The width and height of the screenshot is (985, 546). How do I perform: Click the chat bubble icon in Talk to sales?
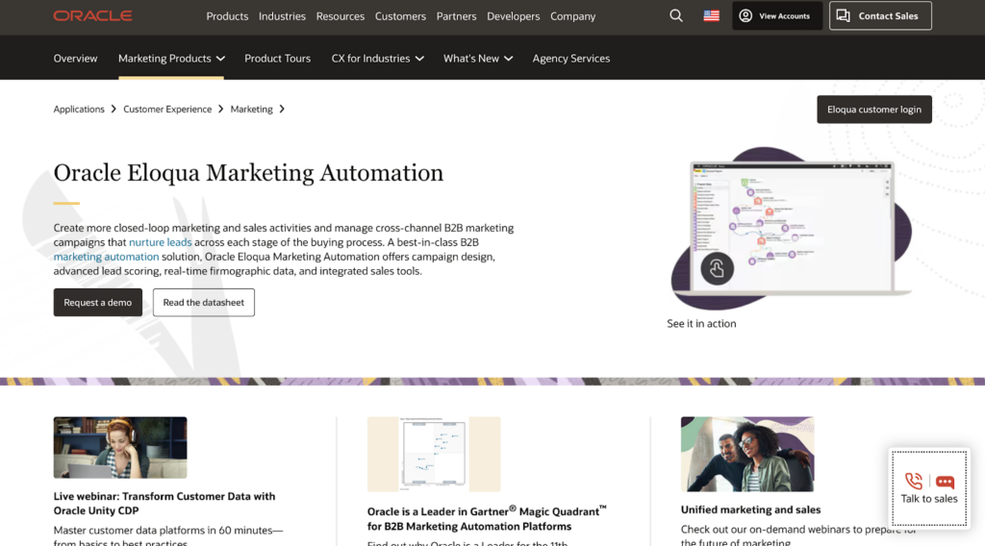click(x=945, y=482)
